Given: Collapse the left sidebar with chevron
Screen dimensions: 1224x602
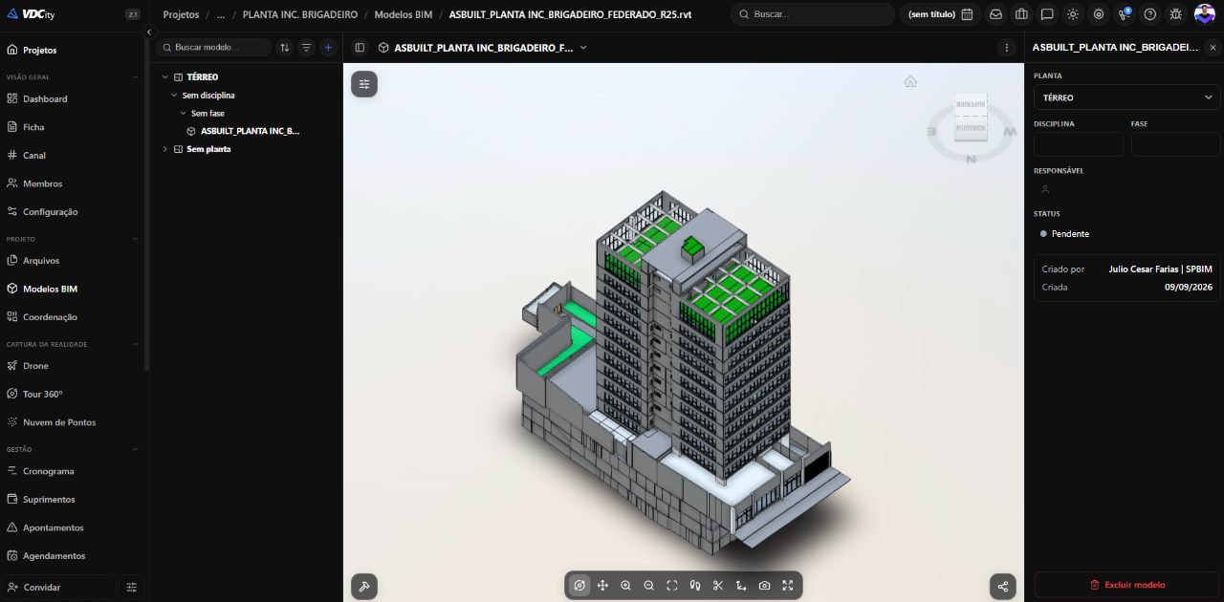Looking at the screenshot, I should point(148,32).
